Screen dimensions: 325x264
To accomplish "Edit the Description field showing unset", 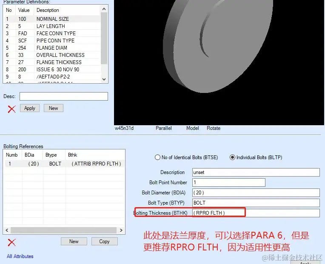I will point(256,172).
